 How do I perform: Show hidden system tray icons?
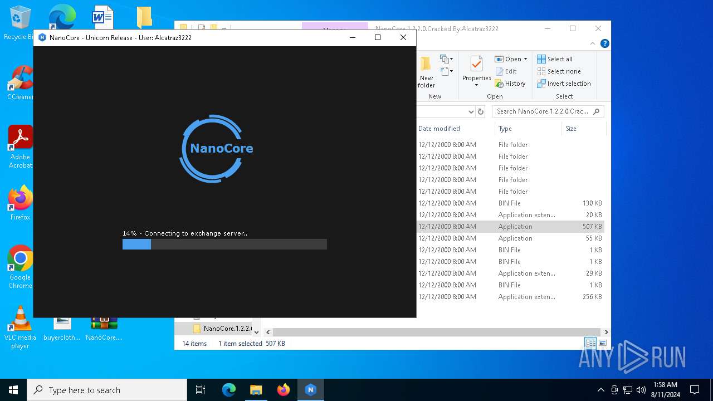[600, 390]
